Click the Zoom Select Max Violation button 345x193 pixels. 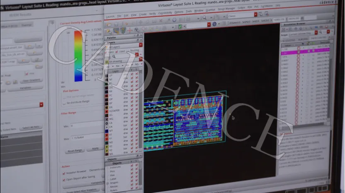(82, 191)
